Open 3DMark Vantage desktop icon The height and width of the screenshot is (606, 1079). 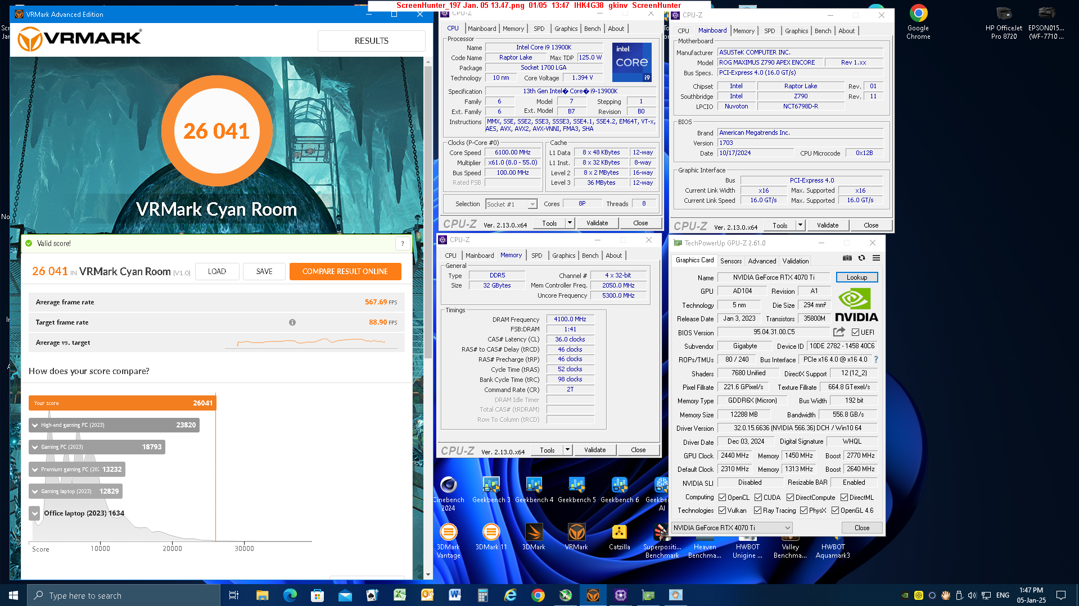point(449,540)
